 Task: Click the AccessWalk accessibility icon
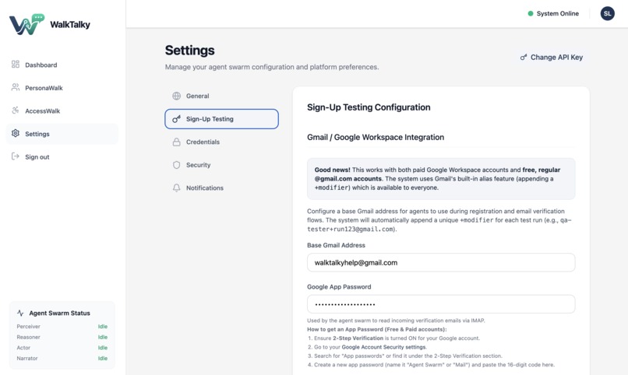(16, 110)
